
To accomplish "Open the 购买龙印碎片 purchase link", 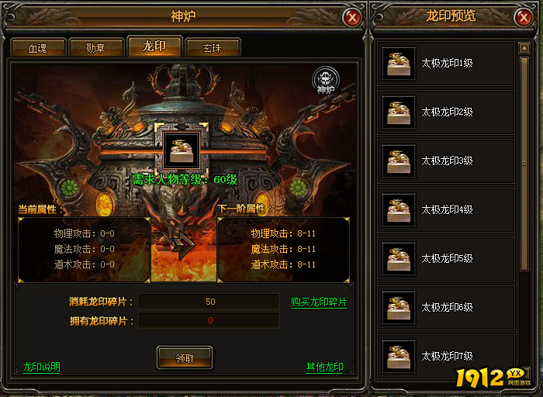I will pyautogui.click(x=319, y=302).
